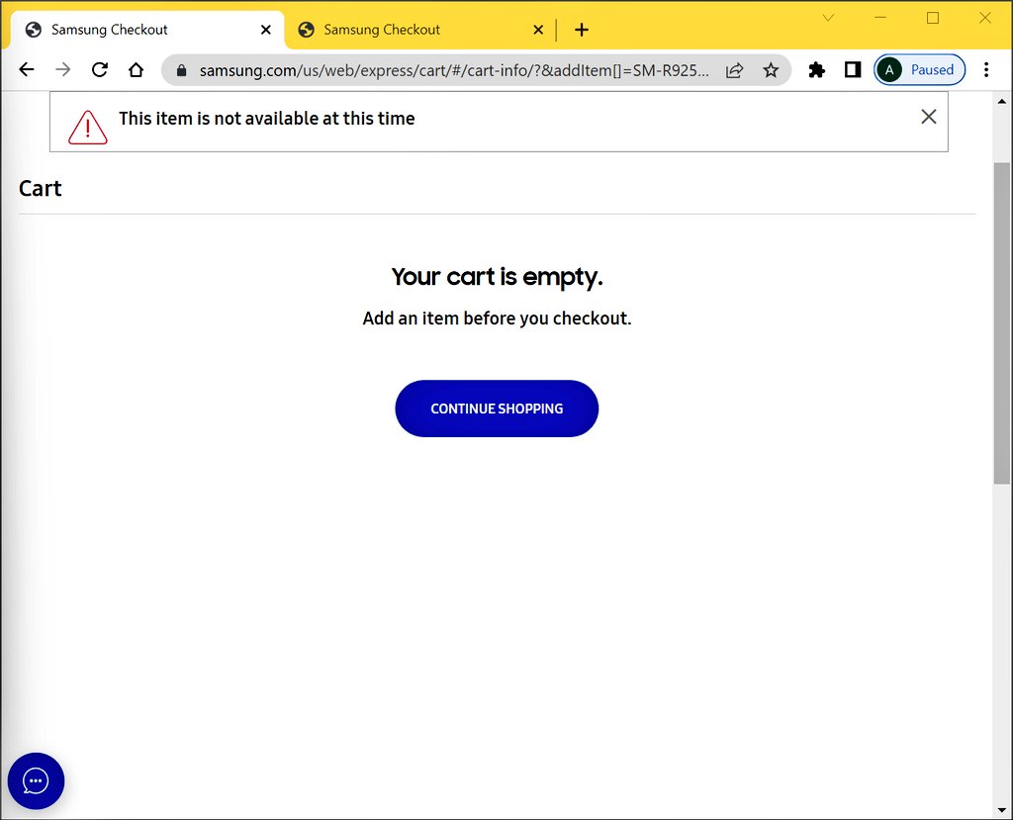The height and width of the screenshot is (820, 1013).
Task: Click the 'Your cart is empty.' heading
Action: click(x=497, y=277)
